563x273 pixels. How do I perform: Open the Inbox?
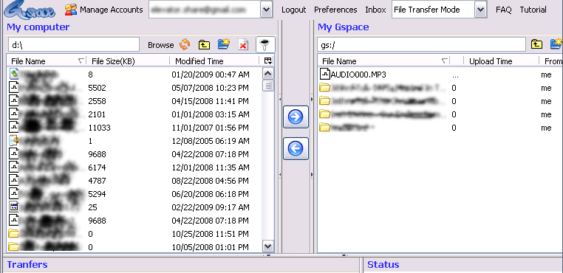tap(375, 10)
